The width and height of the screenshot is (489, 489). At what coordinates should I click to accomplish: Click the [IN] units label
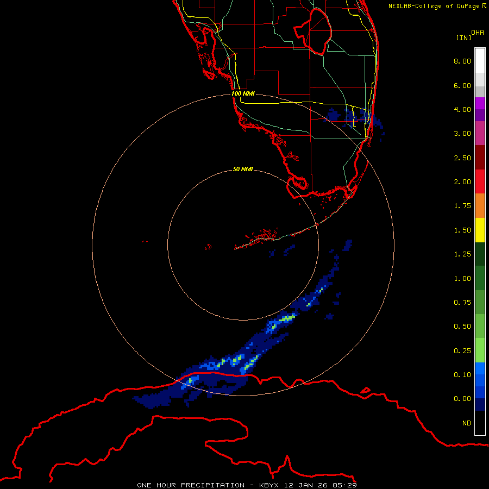tap(463, 37)
